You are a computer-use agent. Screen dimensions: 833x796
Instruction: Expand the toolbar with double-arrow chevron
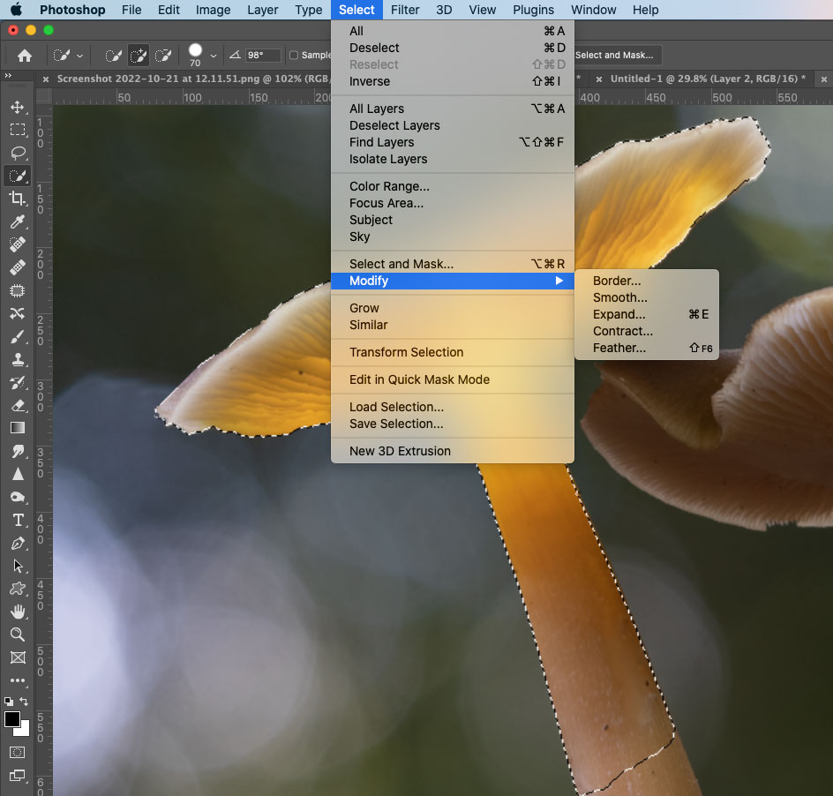8,77
